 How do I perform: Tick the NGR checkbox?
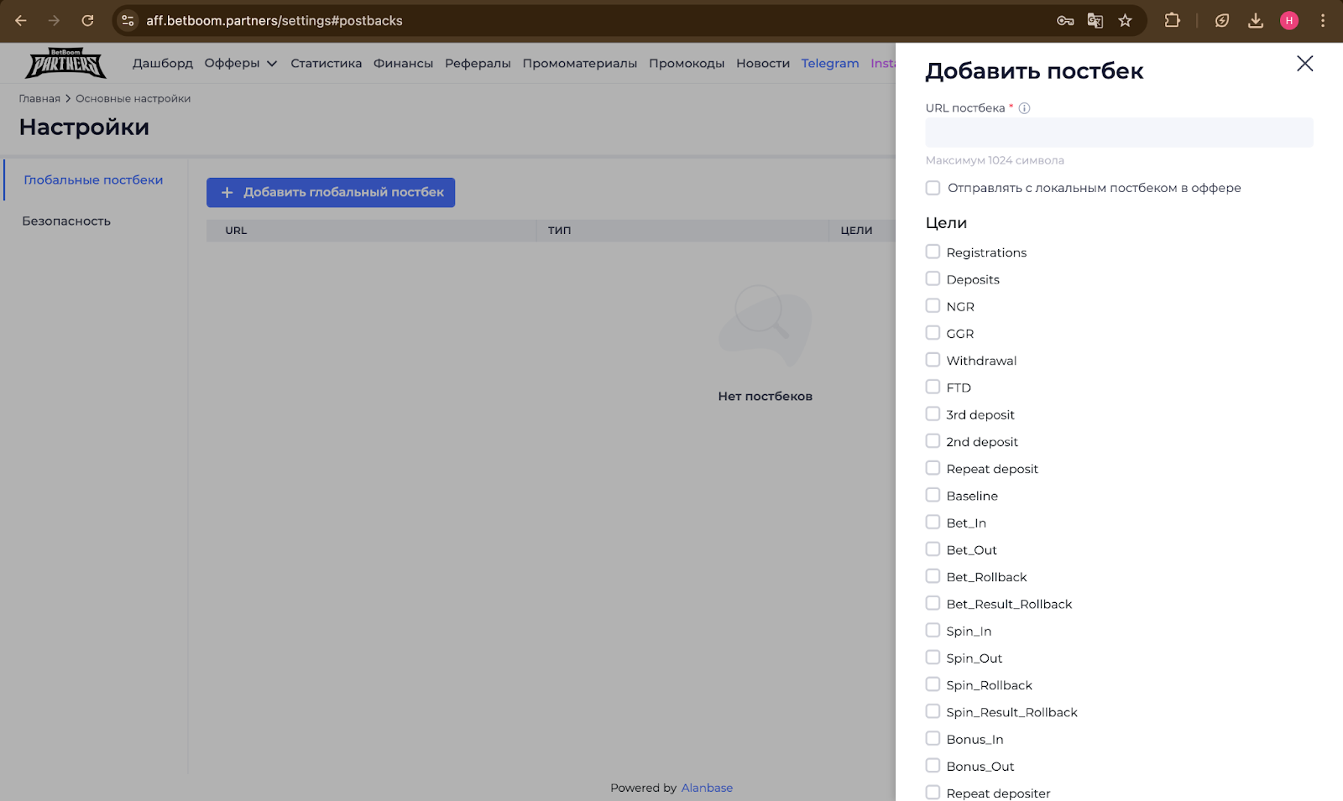(x=933, y=305)
